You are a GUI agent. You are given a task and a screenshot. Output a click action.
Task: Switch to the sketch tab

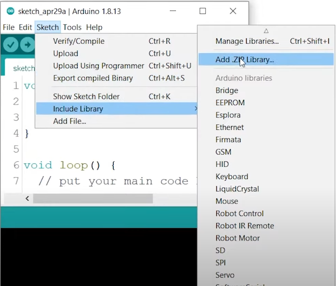20,67
